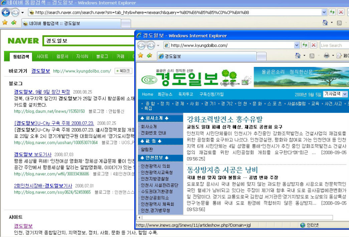Image resolution: width=349 pixels, height=237 pixels.
Task: Click the 북마크 button
Action: tap(123, 71)
